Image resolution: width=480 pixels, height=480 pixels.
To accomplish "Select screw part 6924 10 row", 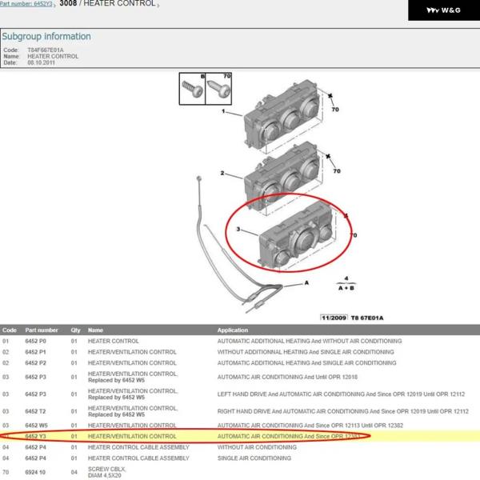I will (x=36, y=471).
